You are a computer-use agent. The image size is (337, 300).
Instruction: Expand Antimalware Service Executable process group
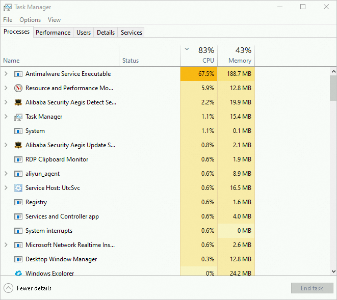point(6,74)
